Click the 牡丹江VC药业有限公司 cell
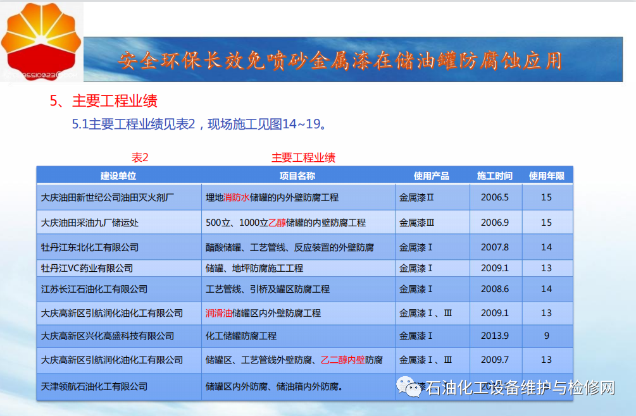The image size is (636, 416). (x=87, y=268)
